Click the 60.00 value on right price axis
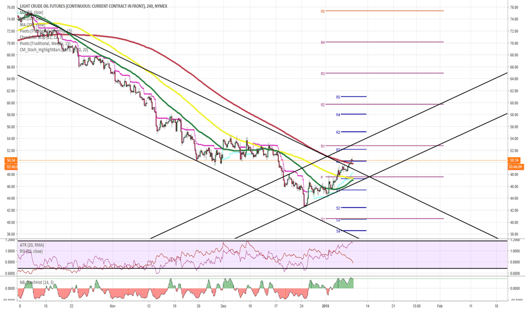525x310 pixels. point(514,103)
